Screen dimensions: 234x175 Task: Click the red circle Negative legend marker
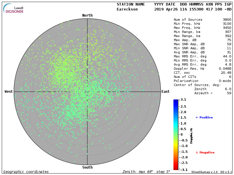click(197, 153)
